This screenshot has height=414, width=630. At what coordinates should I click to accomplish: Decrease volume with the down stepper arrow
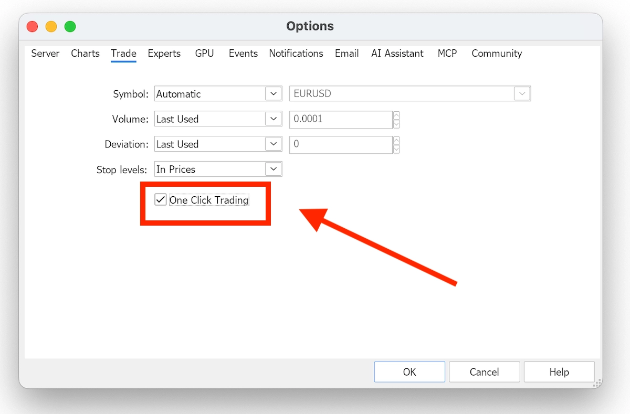pos(396,123)
